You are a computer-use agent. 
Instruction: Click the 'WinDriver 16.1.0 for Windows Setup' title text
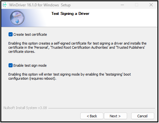click(x=40, y=5)
